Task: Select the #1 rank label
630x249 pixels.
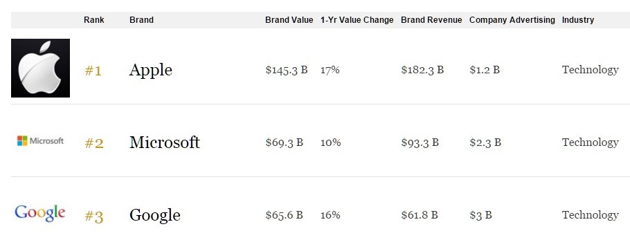Action: (x=93, y=71)
